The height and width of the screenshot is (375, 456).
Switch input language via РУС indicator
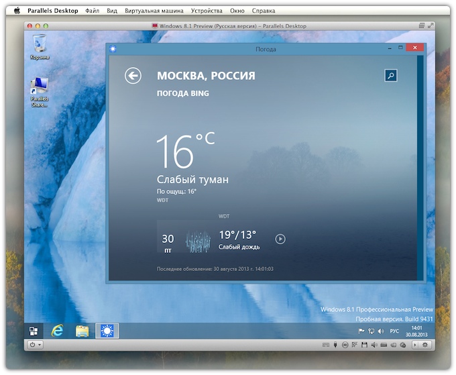click(394, 331)
